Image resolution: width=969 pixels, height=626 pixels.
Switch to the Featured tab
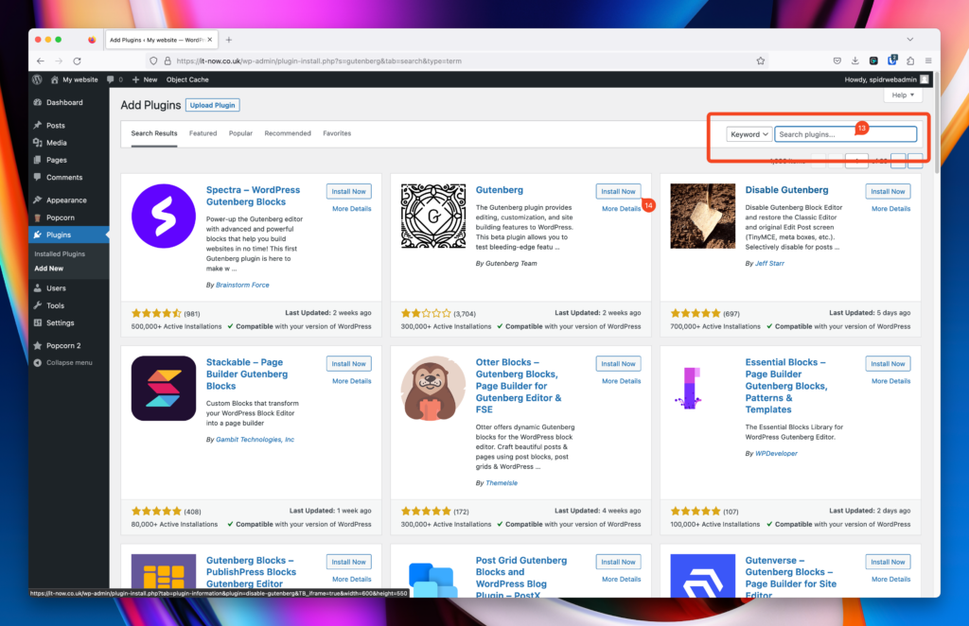tap(203, 133)
